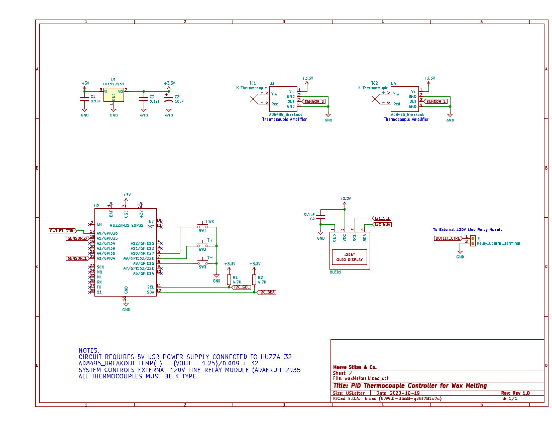Click the +5V power symbol above C1
Image resolution: width=552 pixels, height=426 pixels.
[x=85, y=85]
